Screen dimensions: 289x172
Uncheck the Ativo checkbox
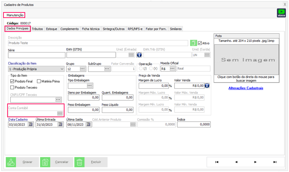pyautogui.click(x=200, y=43)
